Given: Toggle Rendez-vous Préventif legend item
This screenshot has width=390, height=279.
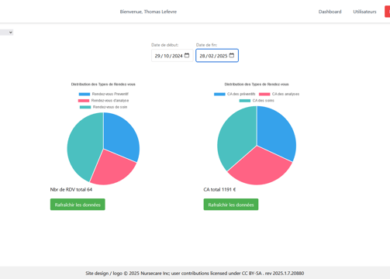Looking at the screenshot, I should [104, 94].
